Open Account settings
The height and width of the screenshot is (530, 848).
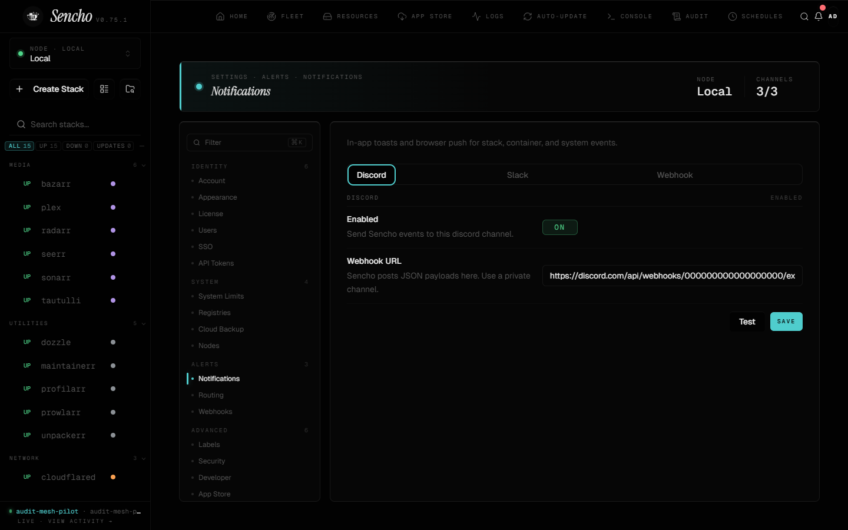[x=212, y=181]
